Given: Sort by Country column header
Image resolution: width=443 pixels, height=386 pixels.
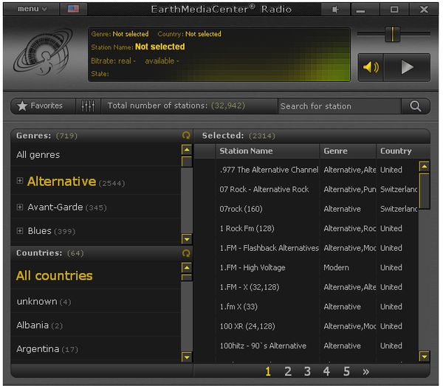Looking at the screenshot, I should point(403,151).
